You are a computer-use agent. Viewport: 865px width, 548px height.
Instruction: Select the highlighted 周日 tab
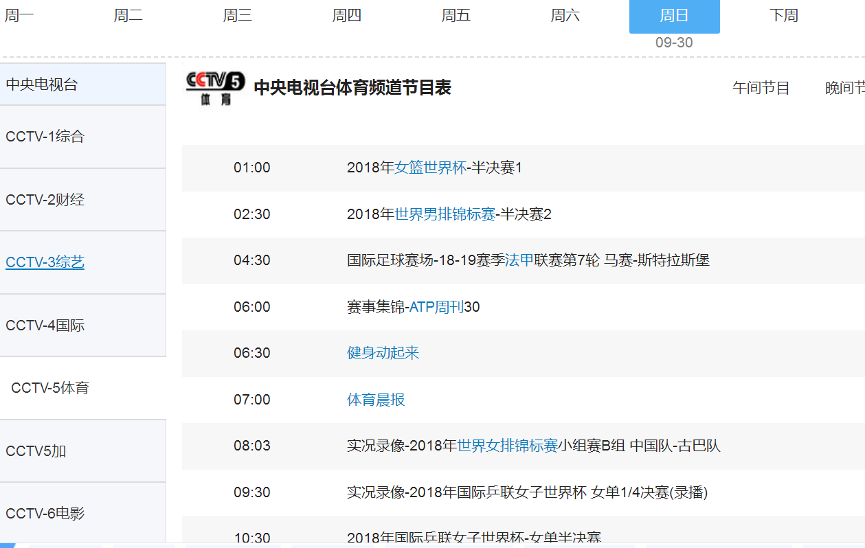tap(675, 16)
